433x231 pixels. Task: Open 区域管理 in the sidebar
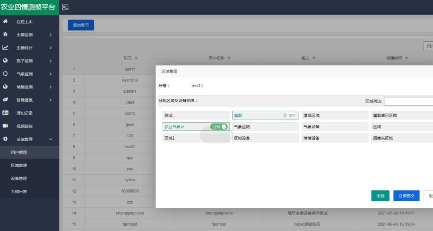(19, 165)
